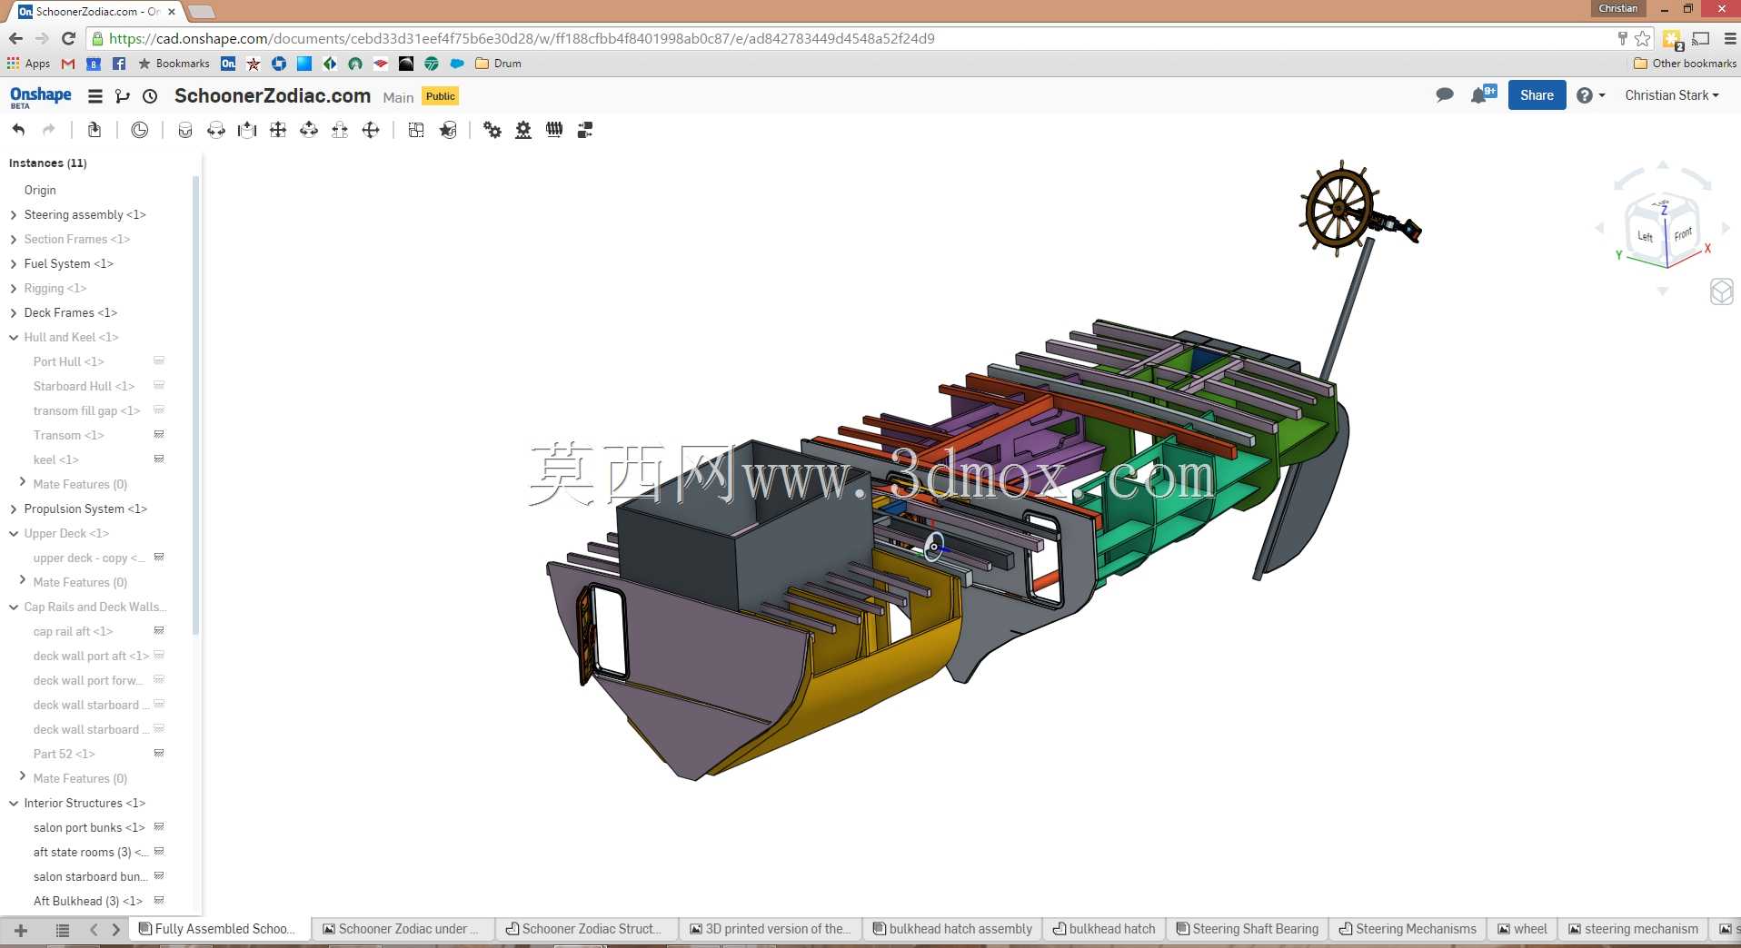Toggle the fixed icon next to Part 52
This screenshot has width=1741, height=948.
point(159,754)
